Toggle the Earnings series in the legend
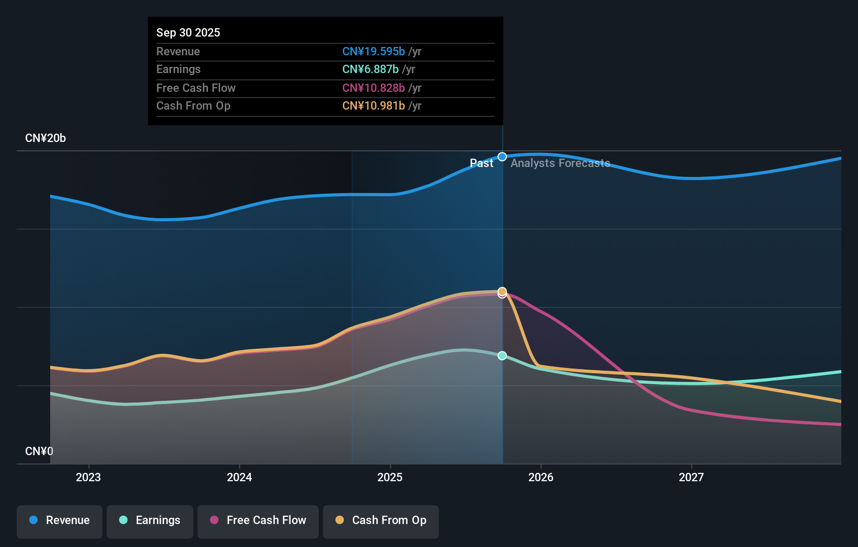Viewport: 858px width, 547px height. click(x=149, y=520)
